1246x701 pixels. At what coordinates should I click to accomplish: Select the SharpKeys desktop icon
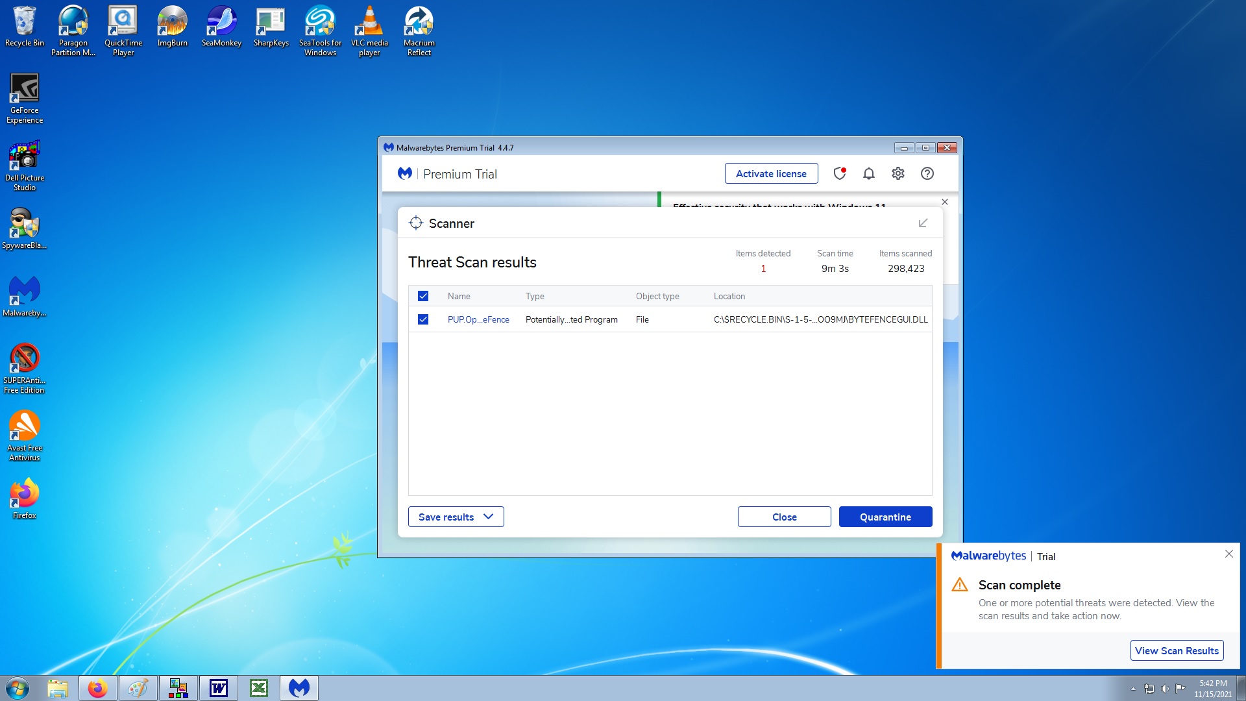[x=271, y=27]
